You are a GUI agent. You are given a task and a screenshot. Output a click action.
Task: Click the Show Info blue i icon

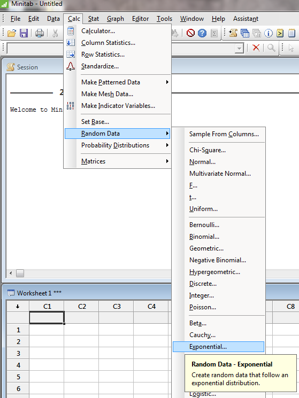(x=269, y=33)
